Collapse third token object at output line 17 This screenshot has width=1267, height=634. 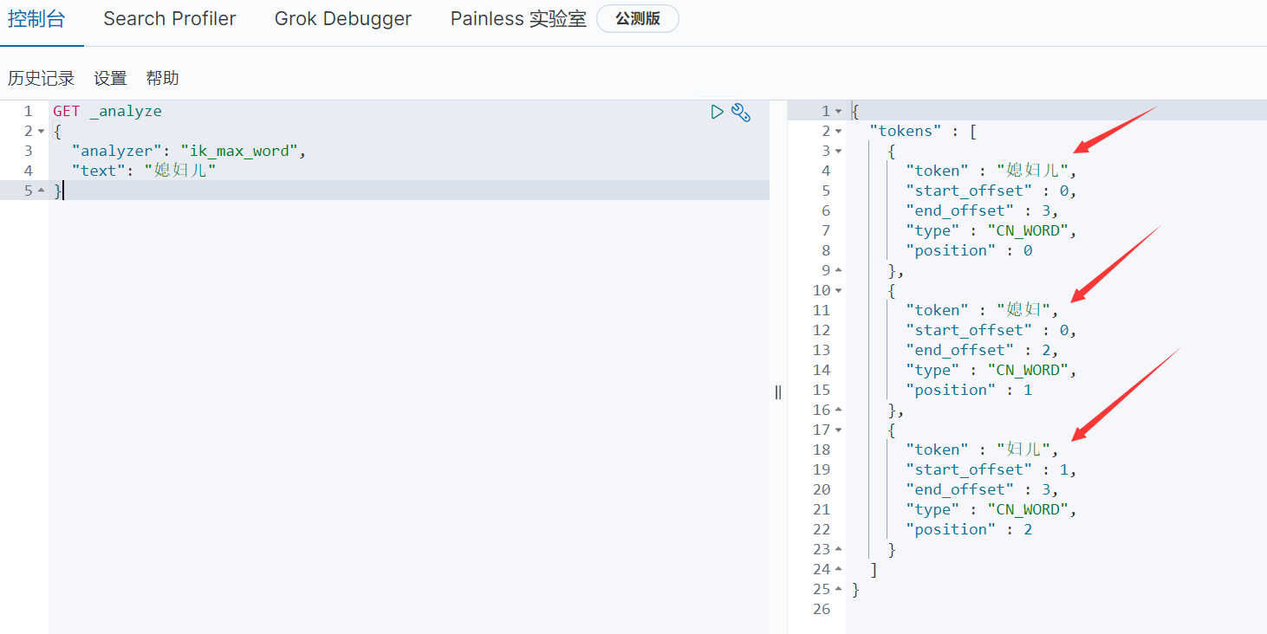(x=838, y=430)
